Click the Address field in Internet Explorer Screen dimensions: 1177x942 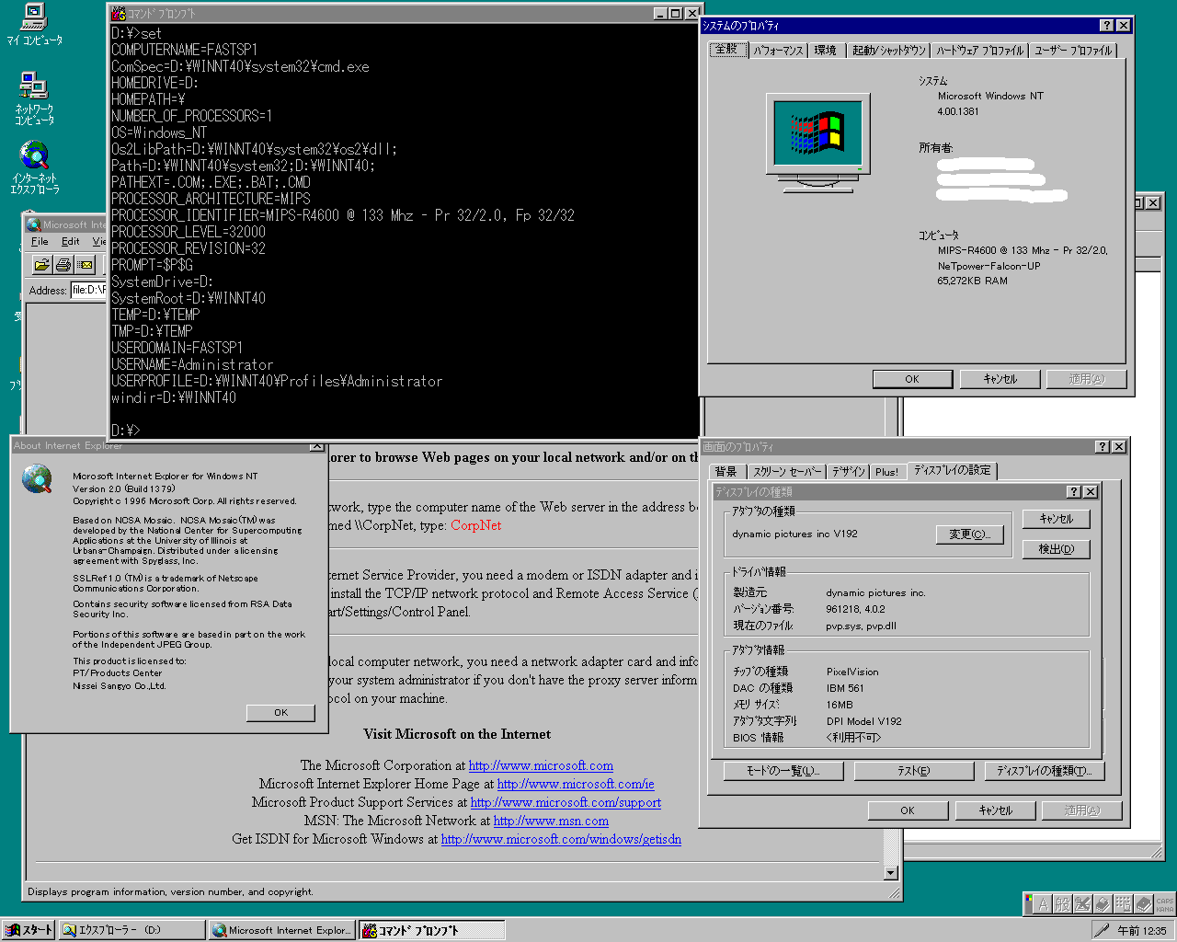pyautogui.click(x=88, y=290)
